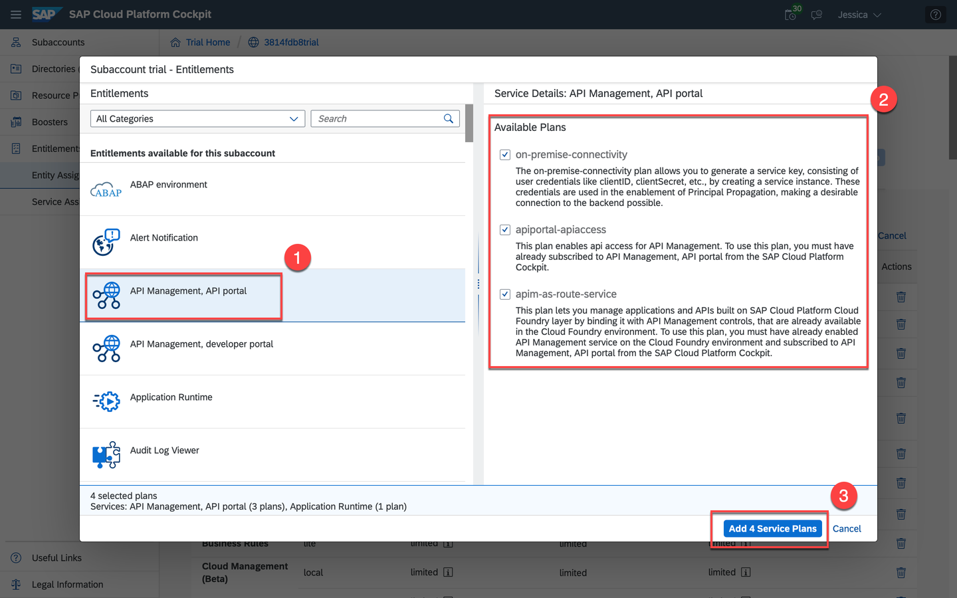This screenshot has width=957, height=598.
Task: Select Alert Notification entitlement
Action: [x=272, y=243]
